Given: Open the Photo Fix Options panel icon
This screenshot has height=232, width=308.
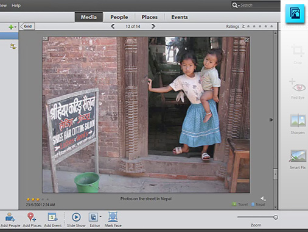Looking at the screenshot, I should coord(295,13).
